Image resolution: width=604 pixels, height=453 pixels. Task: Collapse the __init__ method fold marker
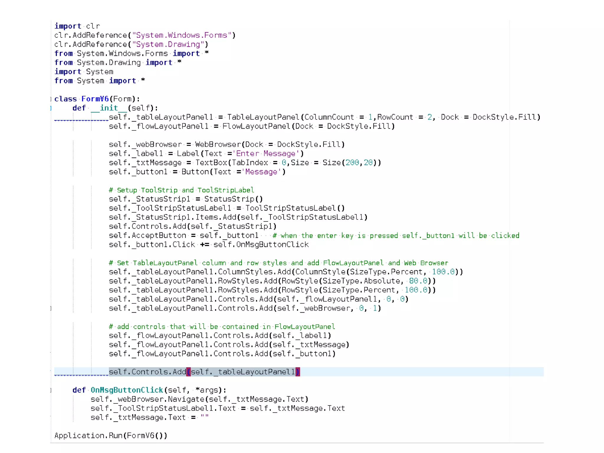click(x=51, y=108)
